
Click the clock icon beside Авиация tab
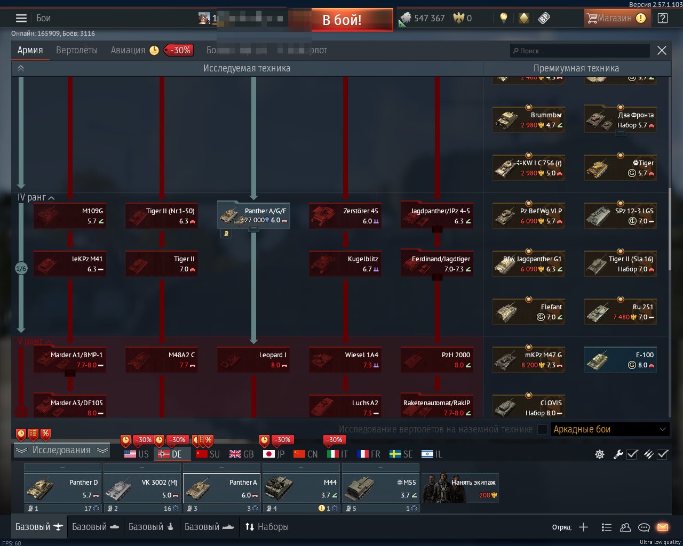coord(154,50)
